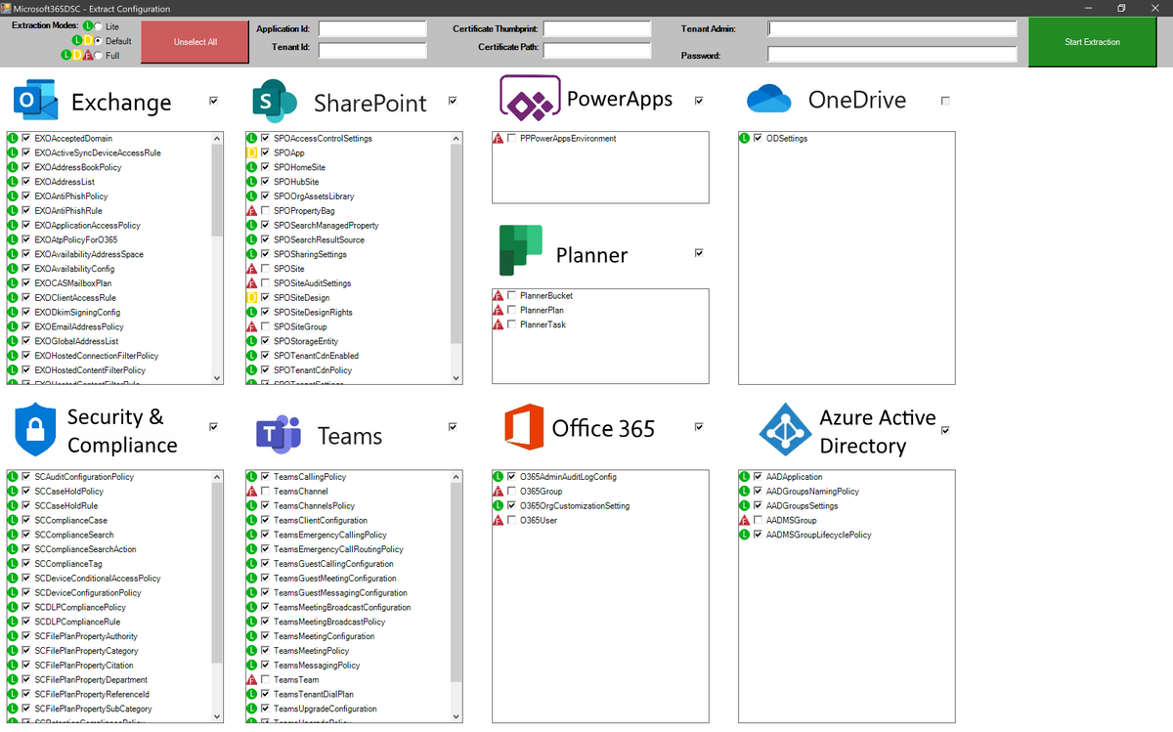This screenshot has height=732, width=1173.
Task: Click the SCDLPComplianceRule list entry
Action: [77, 622]
